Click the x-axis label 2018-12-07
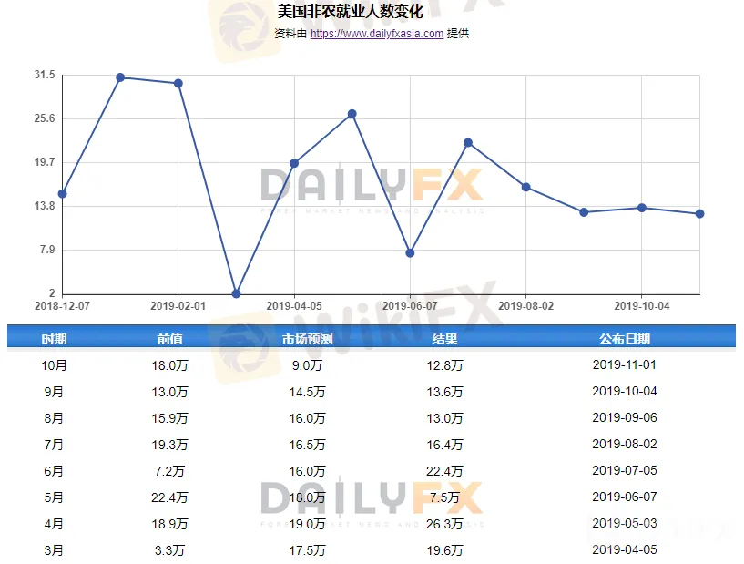This screenshot has height=564, width=744. click(62, 306)
